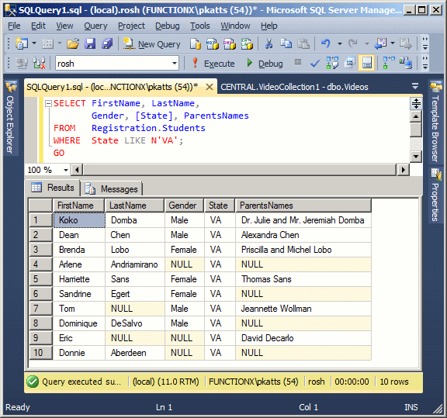Image resolution: width=447 pixels, height=418 pixels.
Task: Open the 100 % zoom dropdown
Action: pyautogui.click(x=66, y=170)
